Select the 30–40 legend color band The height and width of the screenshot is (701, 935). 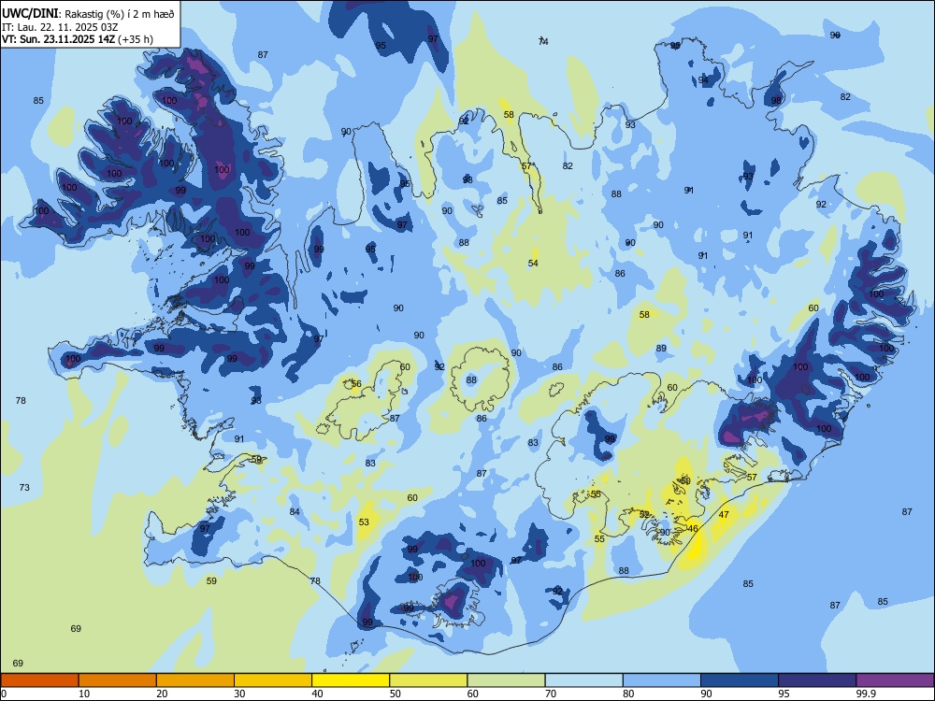(x=273, y=680)
